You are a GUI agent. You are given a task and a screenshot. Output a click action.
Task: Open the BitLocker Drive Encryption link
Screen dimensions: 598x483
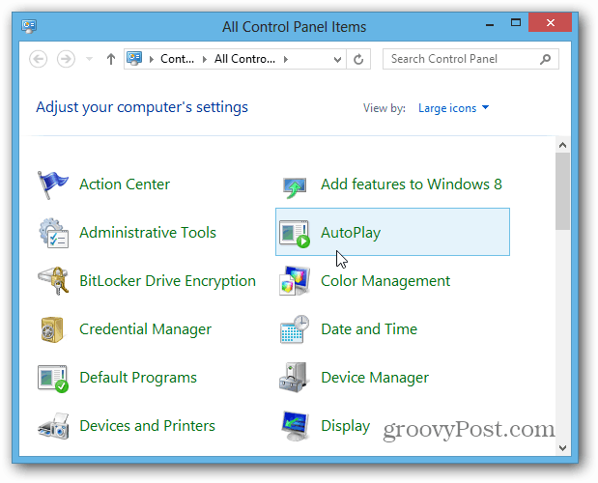(x=167, y=281)
